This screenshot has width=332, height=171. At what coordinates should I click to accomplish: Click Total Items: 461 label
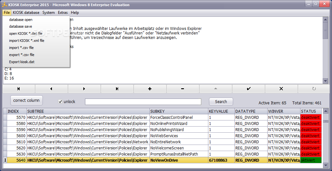pos(307,103)
